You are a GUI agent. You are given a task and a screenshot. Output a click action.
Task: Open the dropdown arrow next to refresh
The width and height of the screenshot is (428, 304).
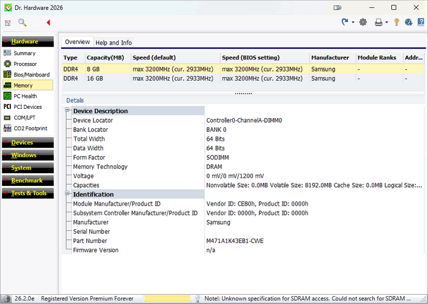click(353, 23)
